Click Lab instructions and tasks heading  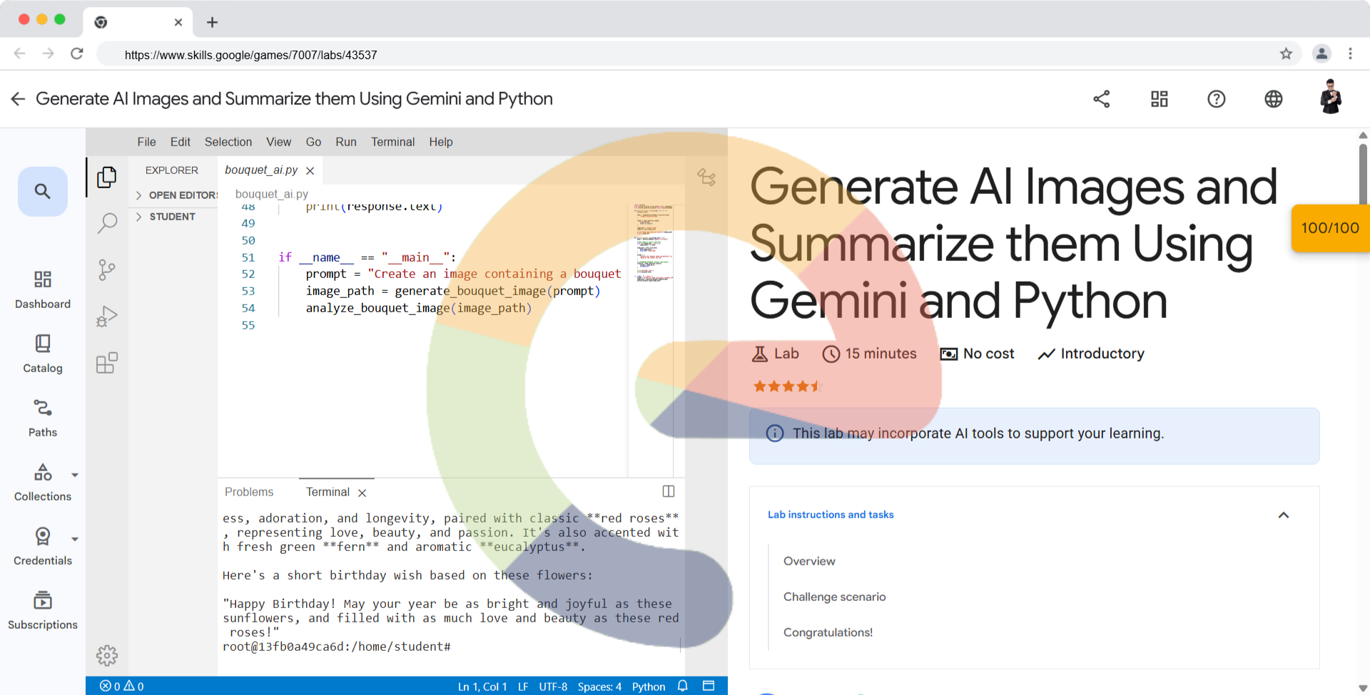(x=831, y=515)
